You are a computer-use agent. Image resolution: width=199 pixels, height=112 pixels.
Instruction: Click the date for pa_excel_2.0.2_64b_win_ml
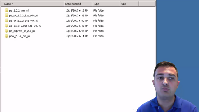tap(77, 26)
